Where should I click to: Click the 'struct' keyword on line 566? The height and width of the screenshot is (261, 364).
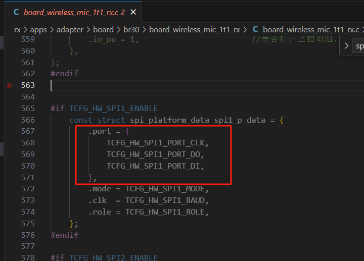click(111, 120)
